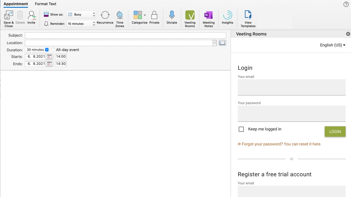Open the Veeting Rooms add-in icon

[190, 15]
